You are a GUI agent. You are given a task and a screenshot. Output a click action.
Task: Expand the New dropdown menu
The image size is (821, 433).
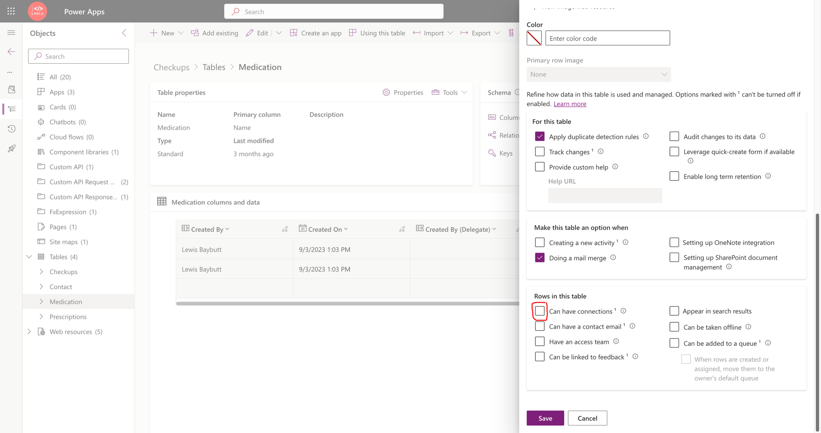[x=181, y=33]
